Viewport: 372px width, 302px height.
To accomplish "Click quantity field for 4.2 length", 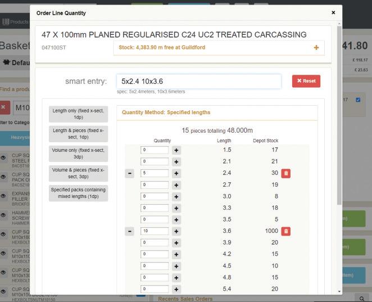I will tap(155, 254).
